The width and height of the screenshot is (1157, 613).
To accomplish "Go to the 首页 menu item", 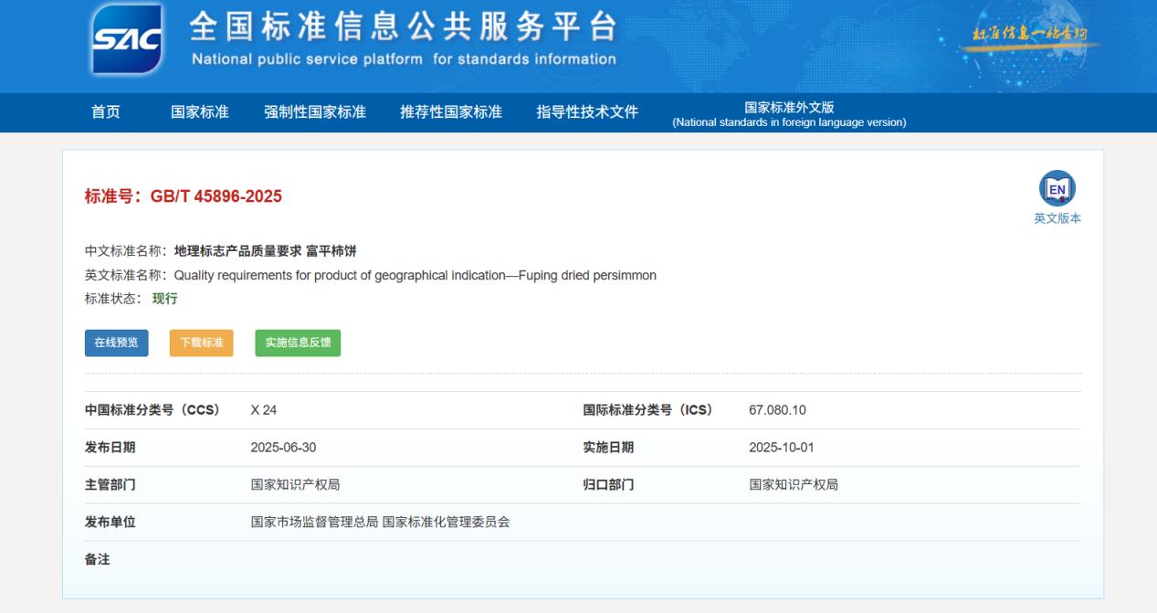I will (x=106, y=112).
